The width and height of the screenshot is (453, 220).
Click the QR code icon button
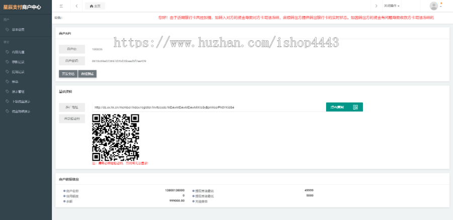click(x=355, y=107)
